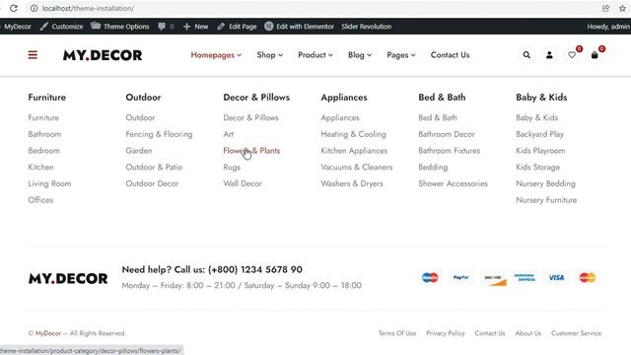Open the wishlist heart icon
The height and width of the screenshot is (355, 631).
click(572, 55)
